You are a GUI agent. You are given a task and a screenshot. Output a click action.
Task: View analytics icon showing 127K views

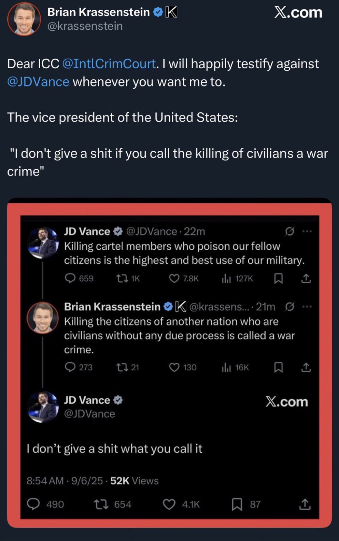(226, 279)
